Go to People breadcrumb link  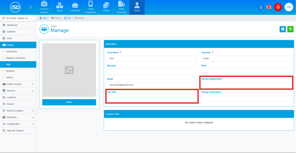(56, 18)
